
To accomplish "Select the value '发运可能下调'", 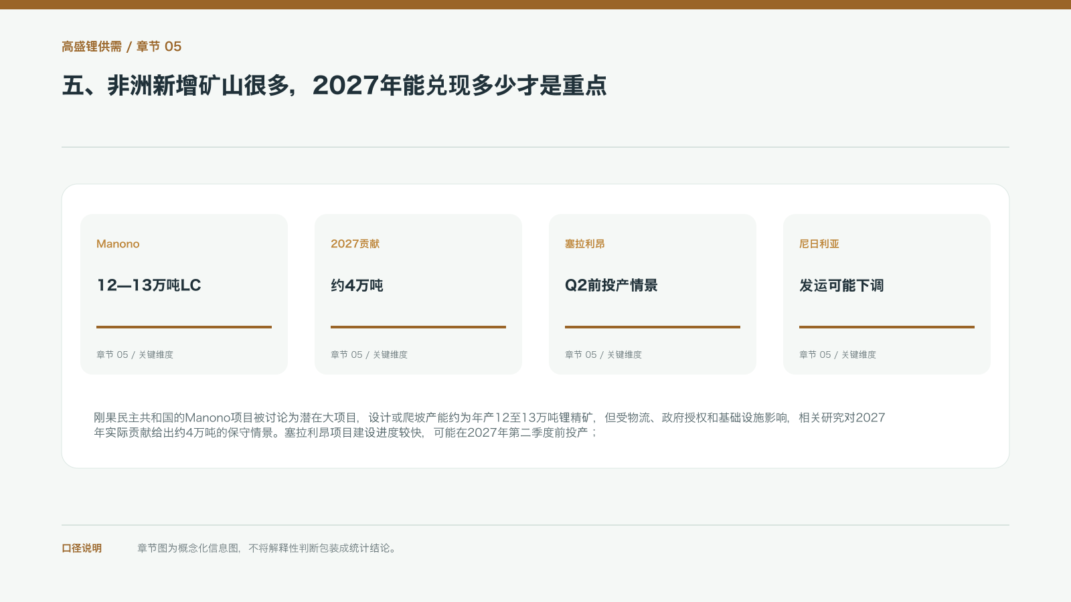I will coord(841,285).
